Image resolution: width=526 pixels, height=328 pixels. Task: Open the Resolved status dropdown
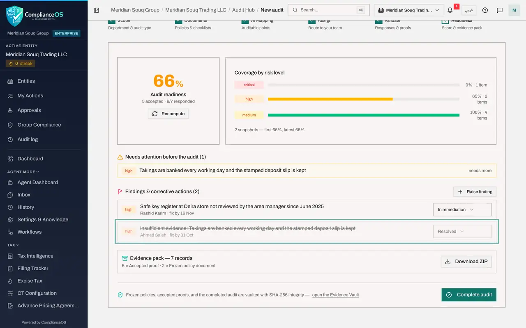tap(462, 231)
